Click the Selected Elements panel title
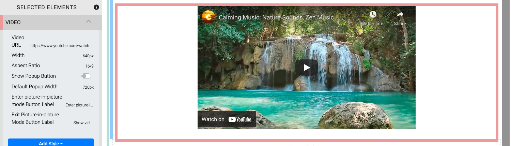 (x=47, y=7)
